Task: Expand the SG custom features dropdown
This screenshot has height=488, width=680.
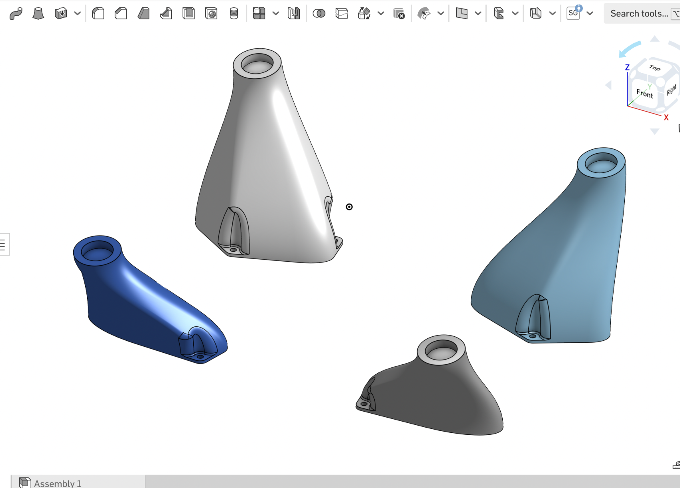Action: (x=590, y=14)
